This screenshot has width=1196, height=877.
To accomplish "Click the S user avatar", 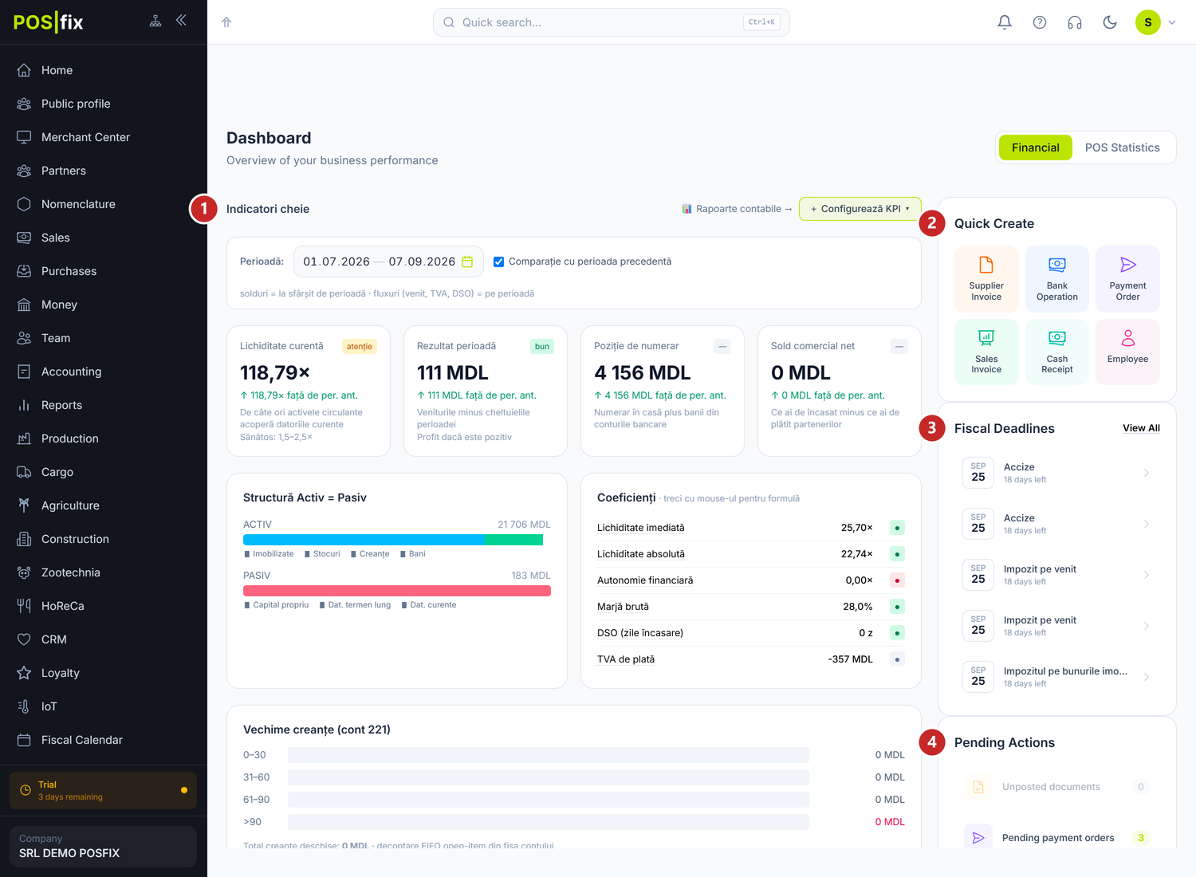I will pyautogui.click(x=1148, y=22).
